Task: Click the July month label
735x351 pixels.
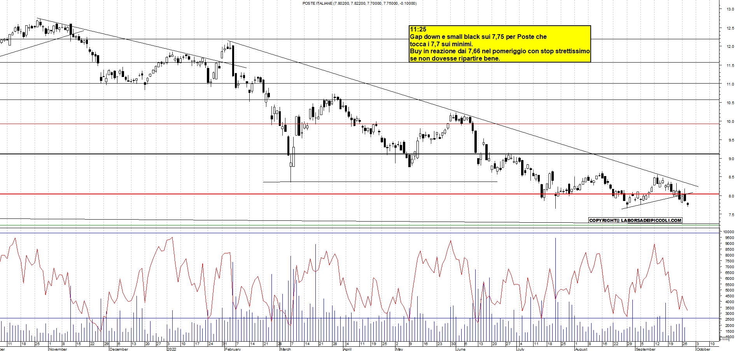Action: click(x=521, y=349)
